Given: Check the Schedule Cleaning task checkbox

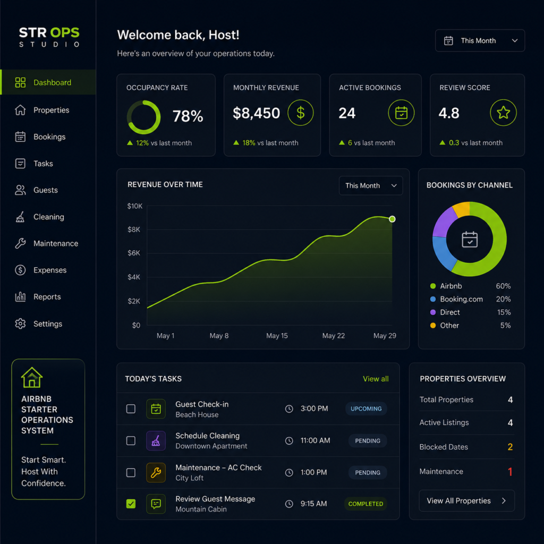Looking at the screenshot, I should coord(131,440).
